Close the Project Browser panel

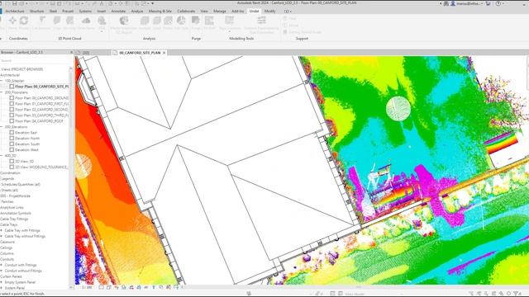pyautogui.click(x=72, y=52)
